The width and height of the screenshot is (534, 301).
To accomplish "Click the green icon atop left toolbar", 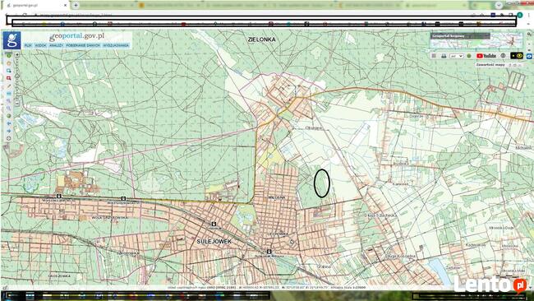I will point(8,56).
